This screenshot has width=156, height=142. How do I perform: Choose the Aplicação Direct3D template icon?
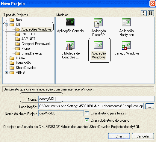98,23
